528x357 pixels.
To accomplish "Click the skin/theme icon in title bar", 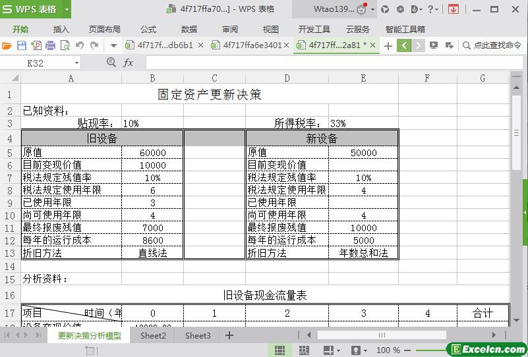I will 385,9.
